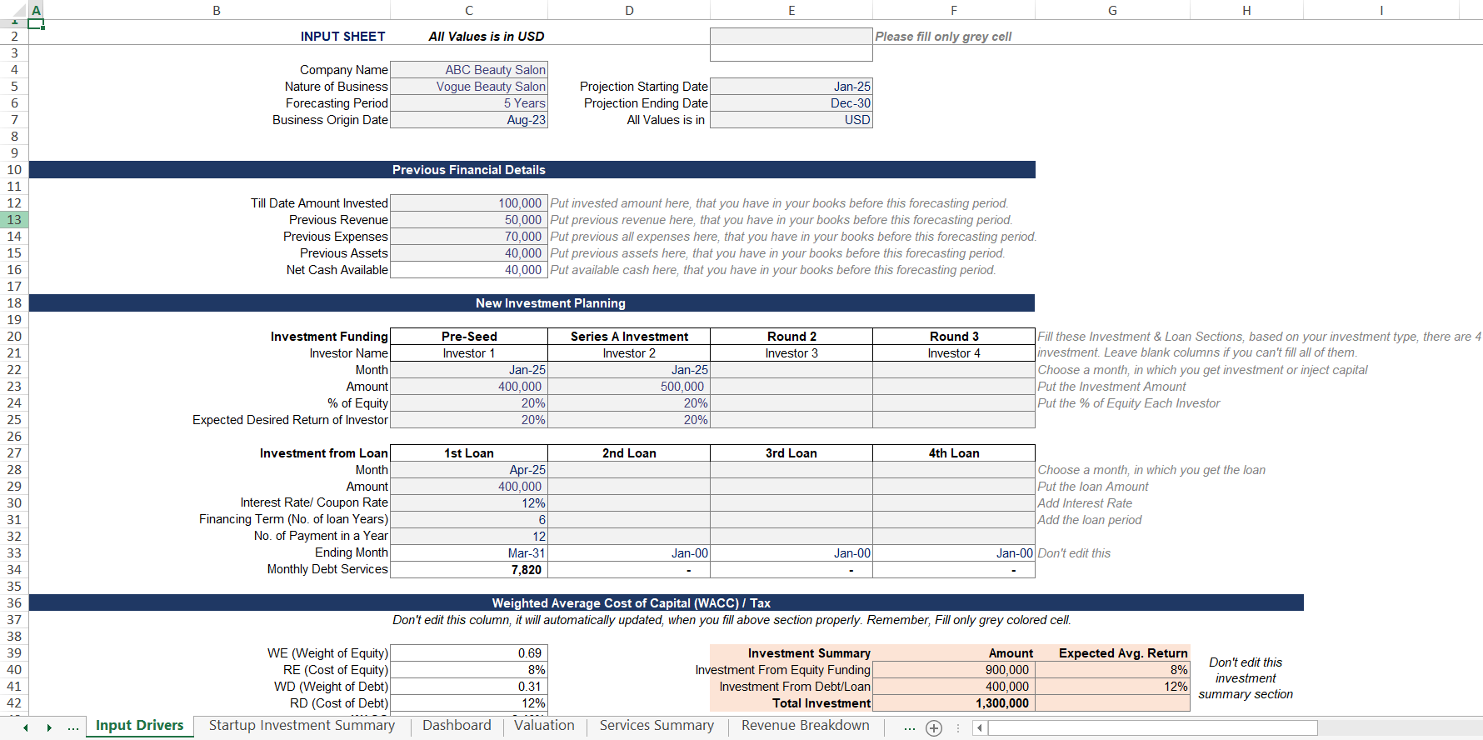Switch to the Dashboard sheet tab
Viewport: 1483px width, 740px height.
tap(457, 726)
